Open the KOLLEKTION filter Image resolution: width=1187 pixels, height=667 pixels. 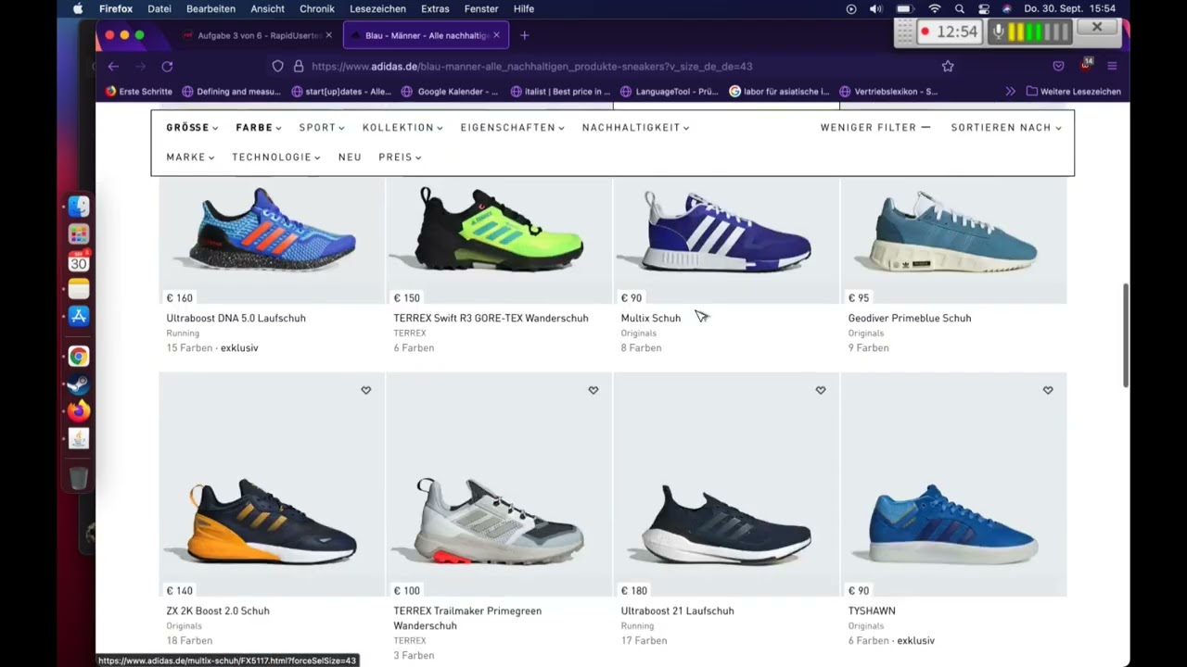(402, 128)
